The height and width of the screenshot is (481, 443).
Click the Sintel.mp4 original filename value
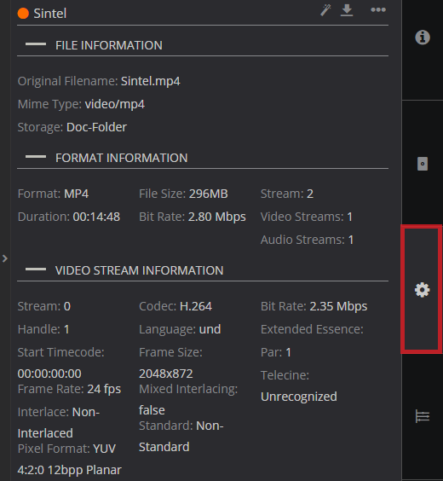pyautogui.click(x=151, y=81)
